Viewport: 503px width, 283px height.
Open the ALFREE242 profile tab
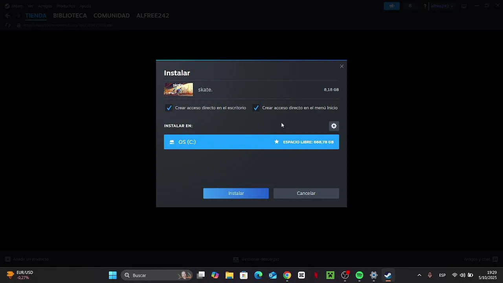click(153, 16)
